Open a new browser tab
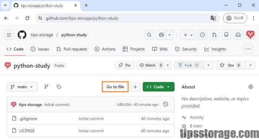 point(86,6)
